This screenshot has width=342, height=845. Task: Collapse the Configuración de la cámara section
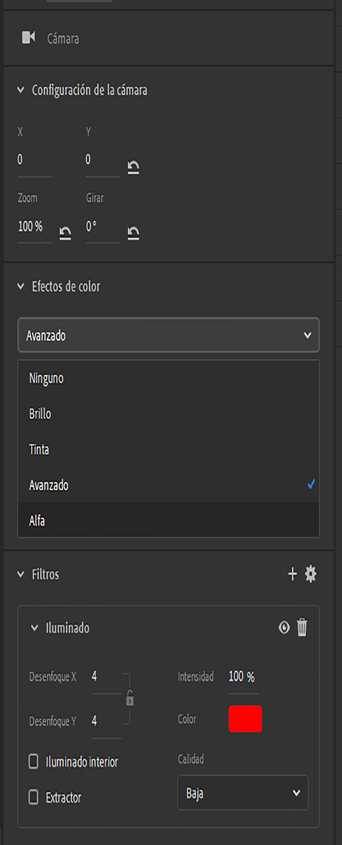(x=20, y=89)
